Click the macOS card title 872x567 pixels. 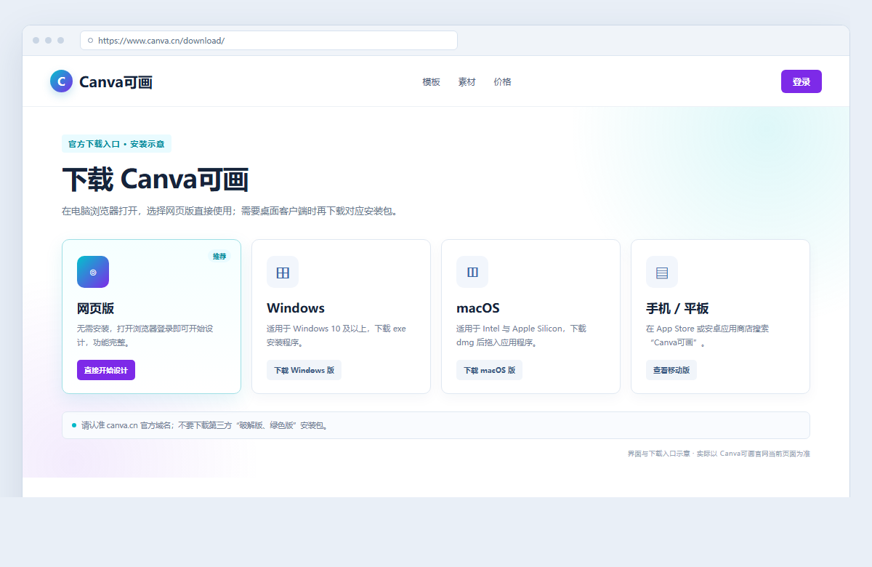(x=478, y=308)
